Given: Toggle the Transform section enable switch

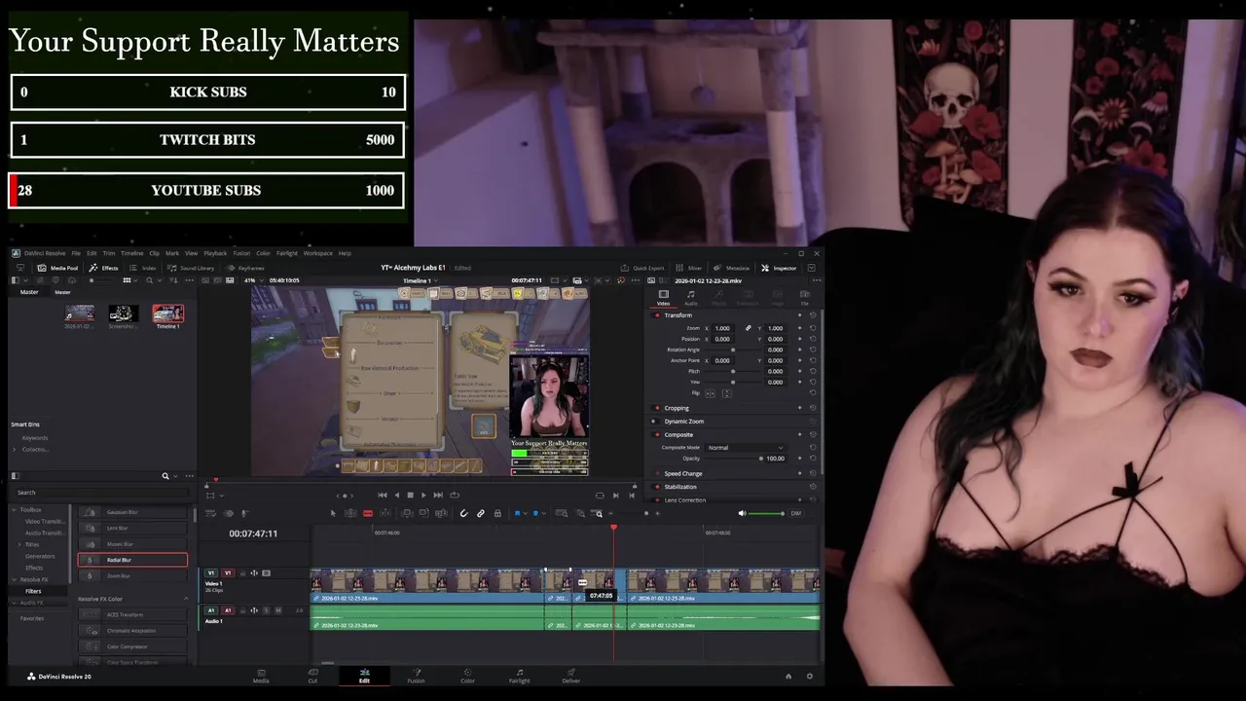Looking at the screenshot, I should [657, 315].
